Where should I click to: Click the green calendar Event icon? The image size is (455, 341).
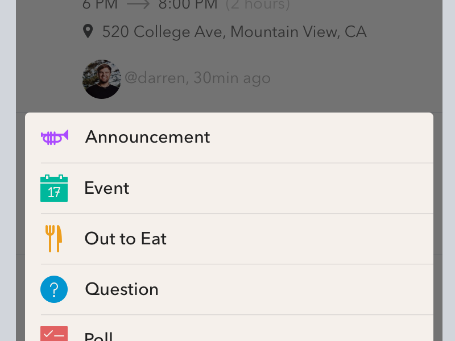pyautogui.click(x=54, y=188)
